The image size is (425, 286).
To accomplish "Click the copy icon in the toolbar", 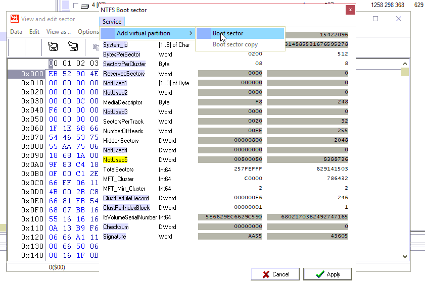I will (96, 47).
